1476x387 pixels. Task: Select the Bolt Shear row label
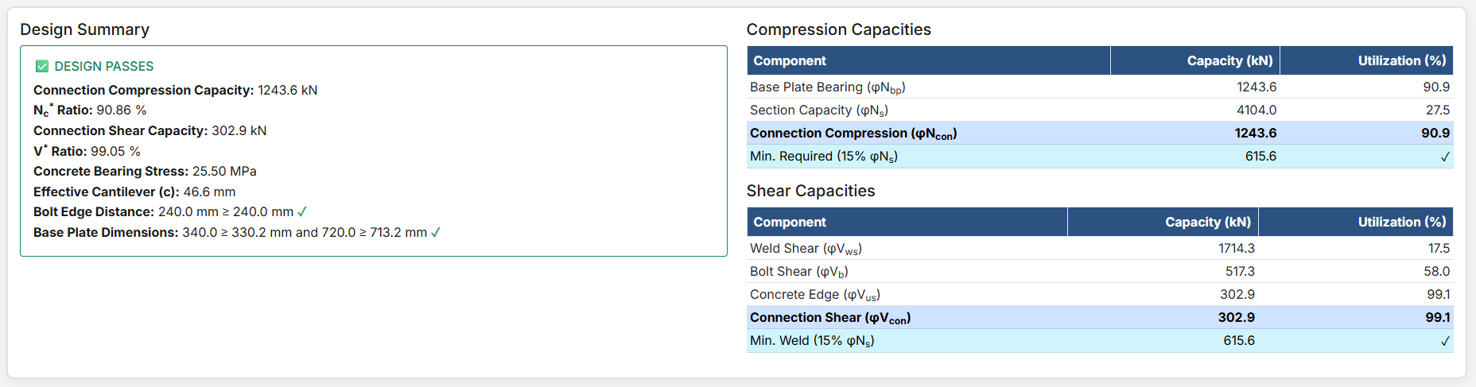click(798, 272)
